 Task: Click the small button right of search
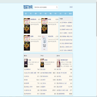[x=71, y=7]
